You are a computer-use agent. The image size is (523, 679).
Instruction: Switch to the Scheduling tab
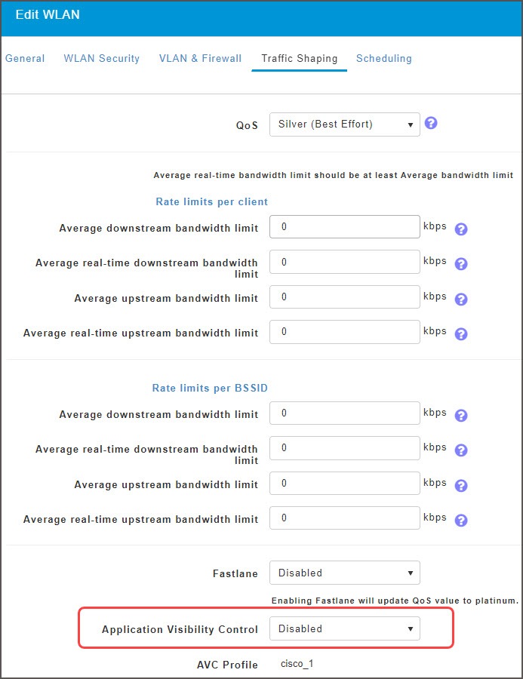383,58
